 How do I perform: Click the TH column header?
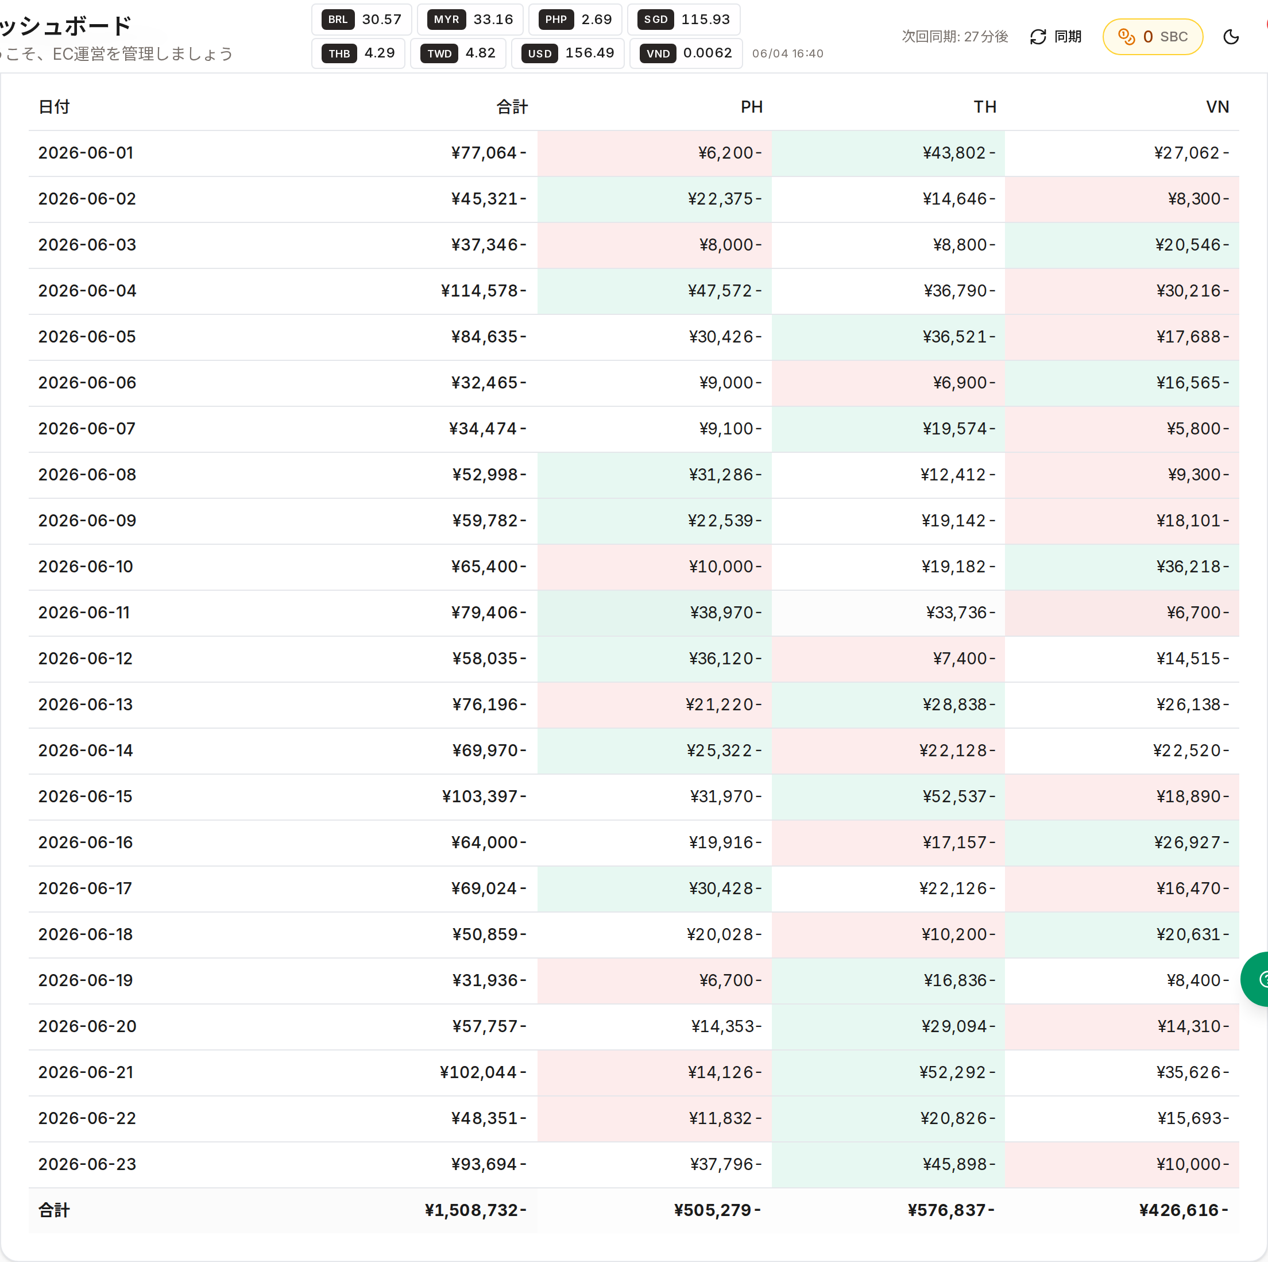click(x=984, y=107)
